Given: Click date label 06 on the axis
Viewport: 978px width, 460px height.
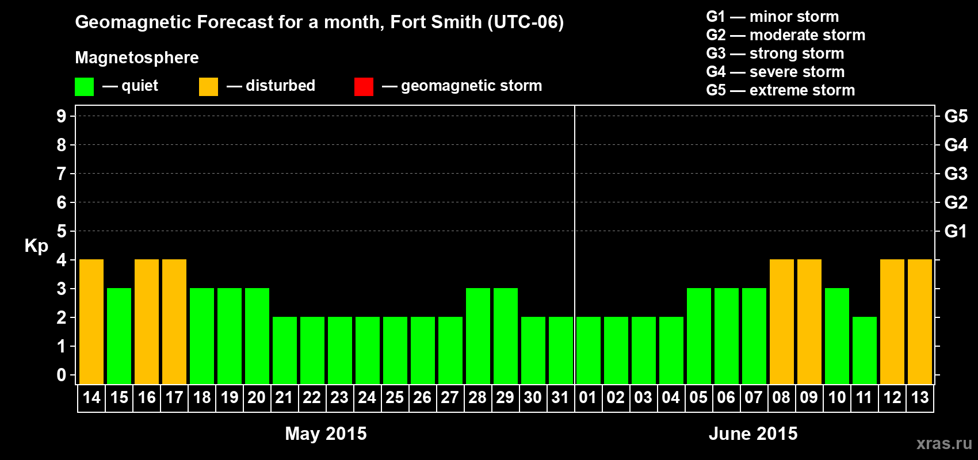Looking at the screenshot, I should tap(727, 397).
